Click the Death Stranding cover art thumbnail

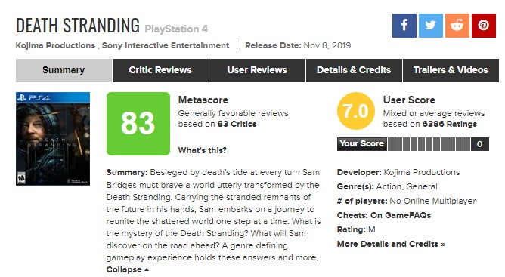53,139
